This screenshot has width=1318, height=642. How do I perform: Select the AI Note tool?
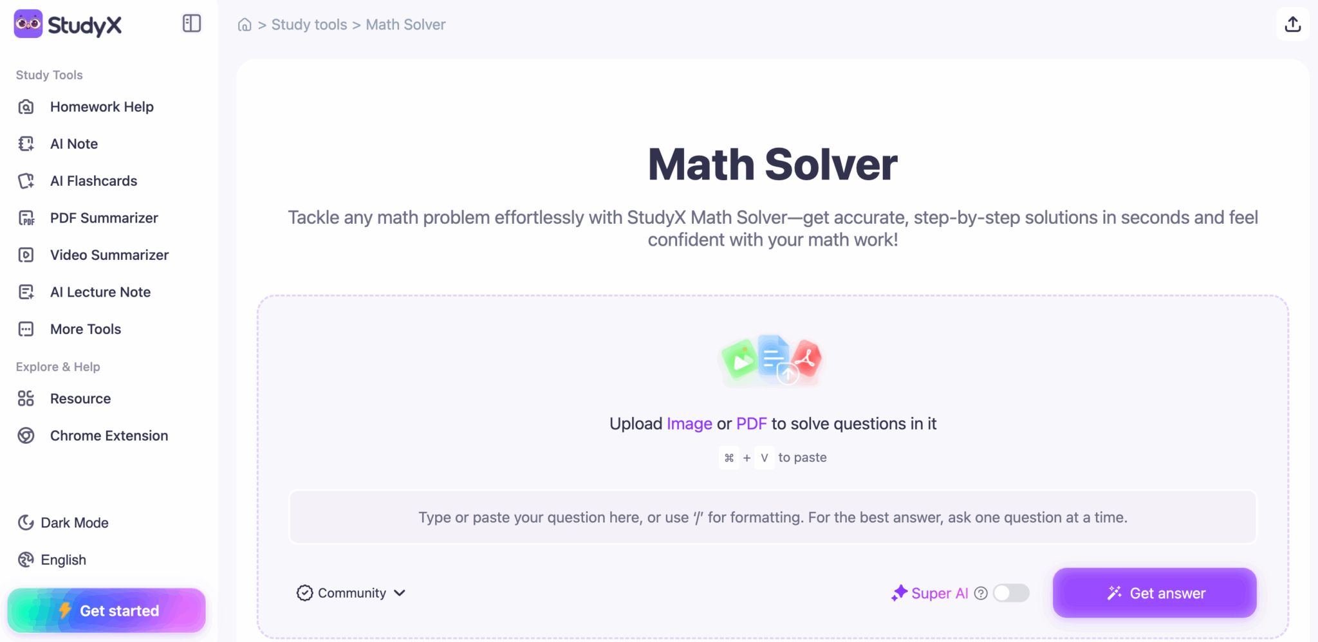pyautogui.click(x=73, y=143)
